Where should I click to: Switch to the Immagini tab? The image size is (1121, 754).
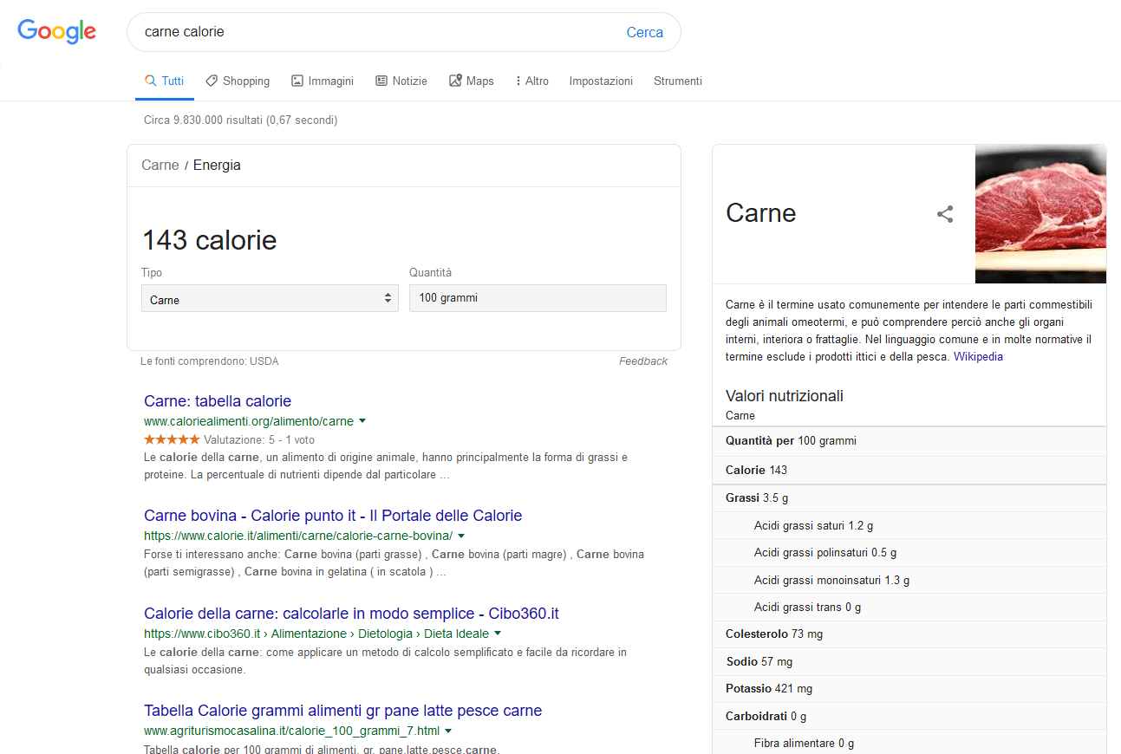tap(323, 81)
